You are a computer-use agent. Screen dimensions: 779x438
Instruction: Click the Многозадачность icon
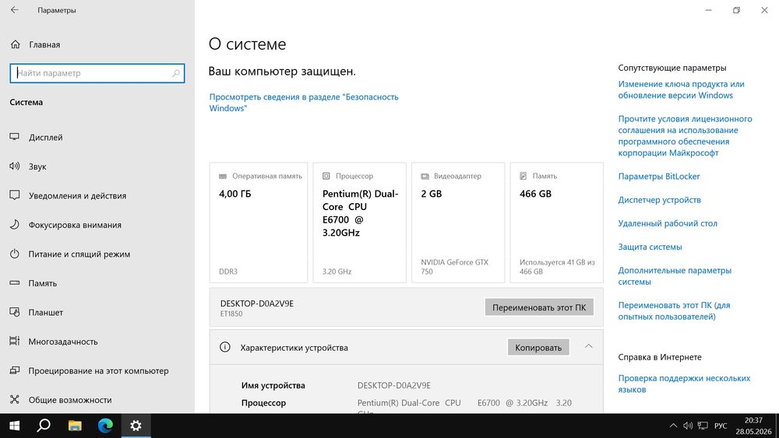point(14,342)
